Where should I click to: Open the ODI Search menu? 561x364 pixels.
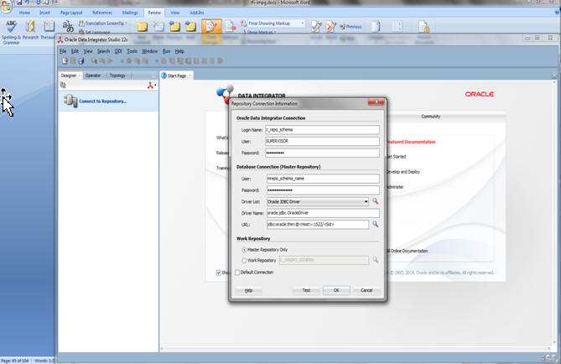coord(103,51)
